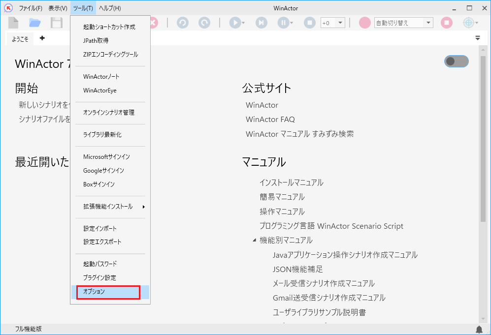Step-execute the scenario with the skip-forward icon
The width and height of the screenshot is (491, 335).
click(x=262, y=23)
